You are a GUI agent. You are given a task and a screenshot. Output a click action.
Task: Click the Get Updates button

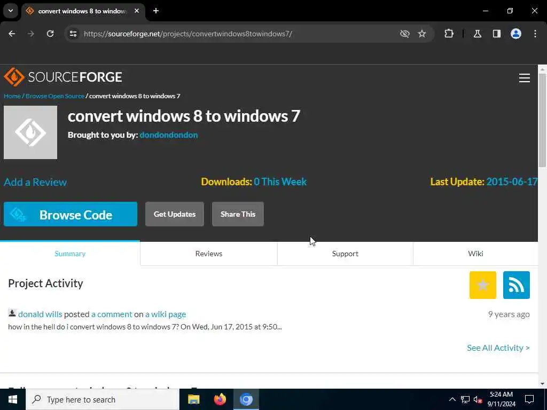pyautogui.click(x=175, y=214)
